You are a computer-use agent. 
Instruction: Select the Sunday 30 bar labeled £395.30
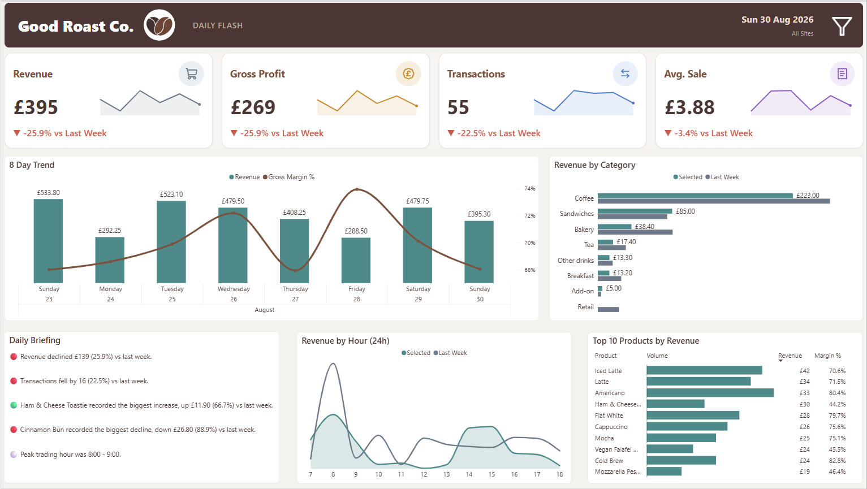479,252
